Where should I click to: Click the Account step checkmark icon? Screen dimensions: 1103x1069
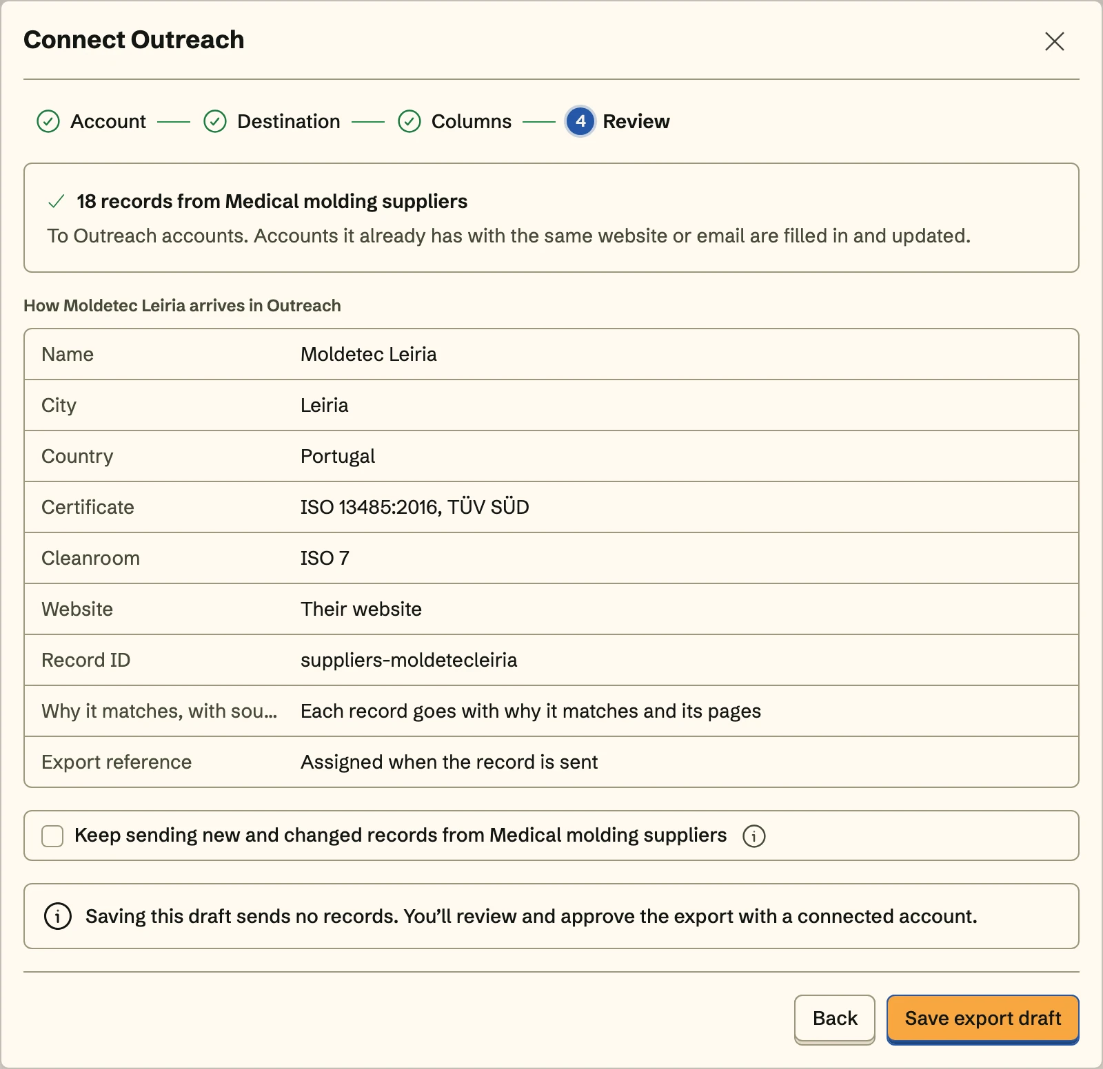(48, 122)
